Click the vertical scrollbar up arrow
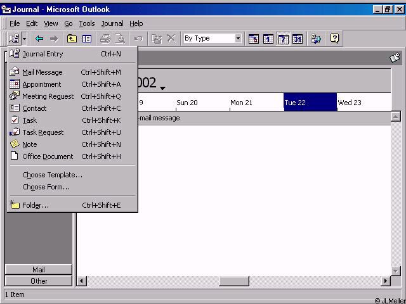Screen dimensions: 406x304 click(396, 117)
